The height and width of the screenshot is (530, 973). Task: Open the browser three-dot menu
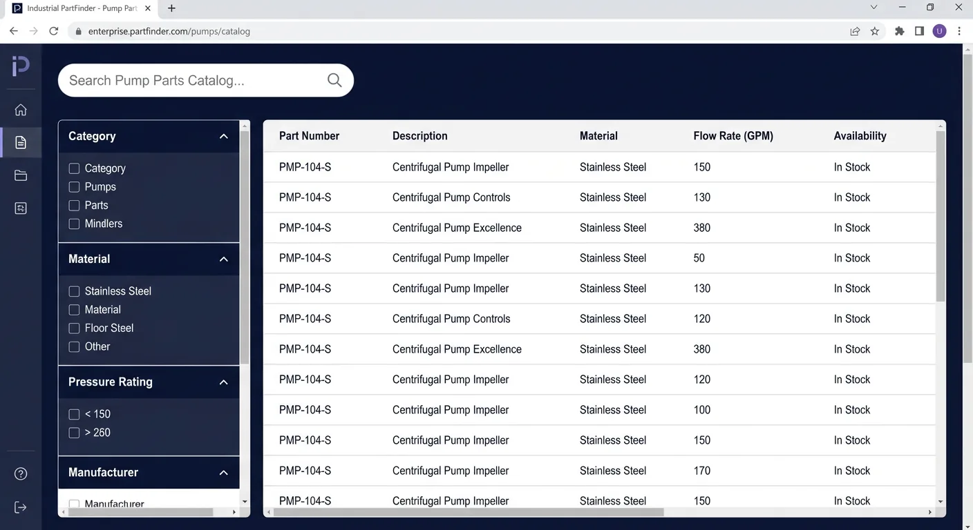tap(959, 31)
